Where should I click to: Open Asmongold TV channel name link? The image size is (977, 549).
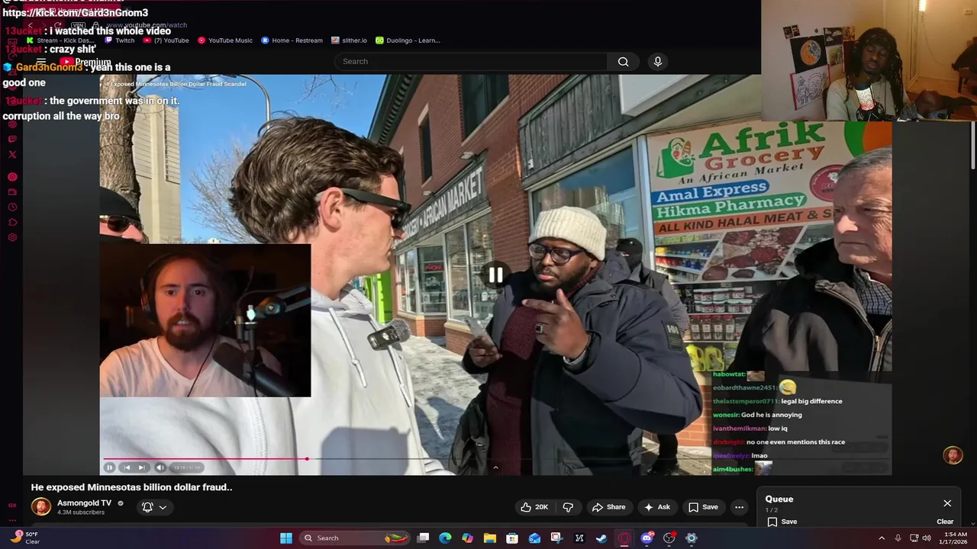85,503
